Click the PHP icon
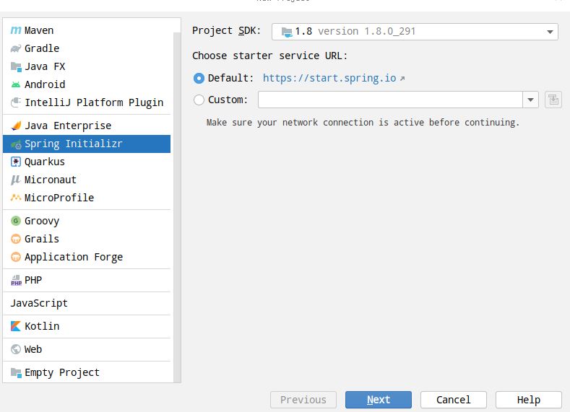The image size is (570, 412). click(x=16, y=280)
